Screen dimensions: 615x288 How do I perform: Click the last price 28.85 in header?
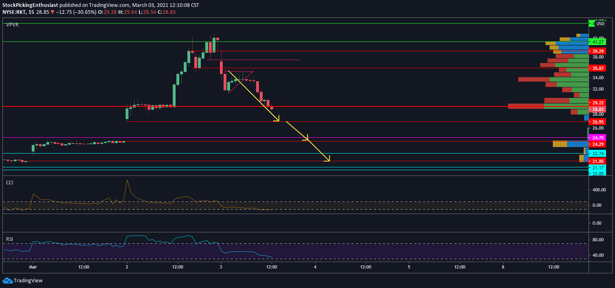tap(43, 12)
